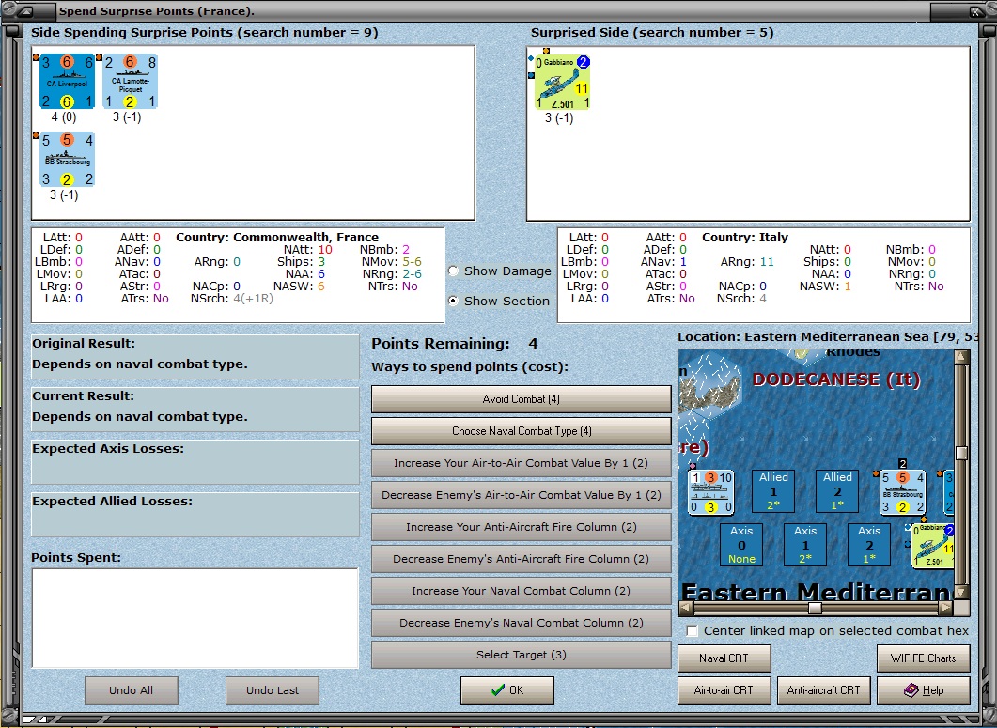Click the map horizontal scrollbar right arrow
997x728 pixels.
946,608
